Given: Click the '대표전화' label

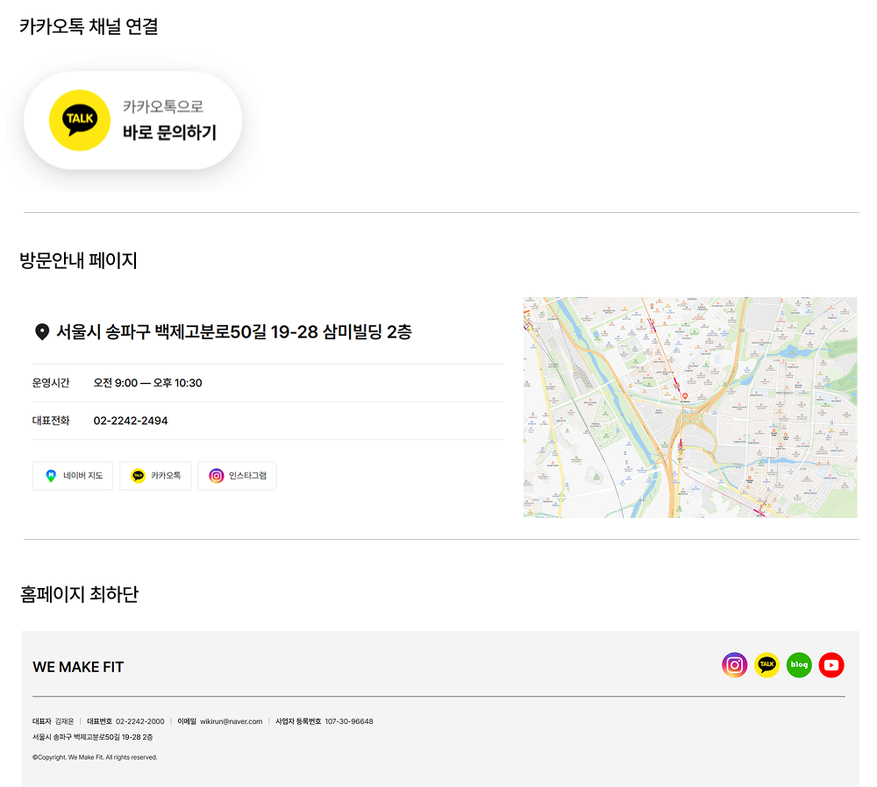Looking at the screenshot, I should [51, 421].
